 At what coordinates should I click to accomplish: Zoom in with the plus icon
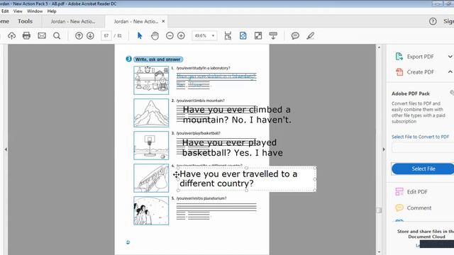181,35
